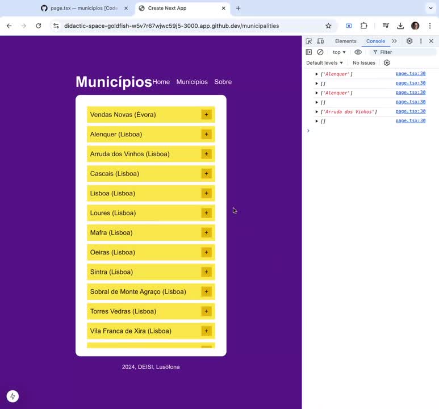439x409 pixels.
Task: Expand ['Arruda dos Vinhos'] console entry
Action: 316,111
